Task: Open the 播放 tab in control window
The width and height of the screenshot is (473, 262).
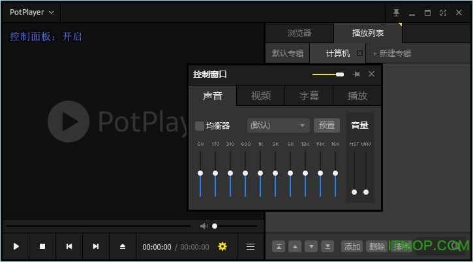Action: tap(357, 95)
